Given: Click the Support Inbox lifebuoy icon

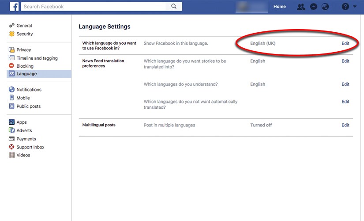Looking at the screenshot, I should point(11,147).
